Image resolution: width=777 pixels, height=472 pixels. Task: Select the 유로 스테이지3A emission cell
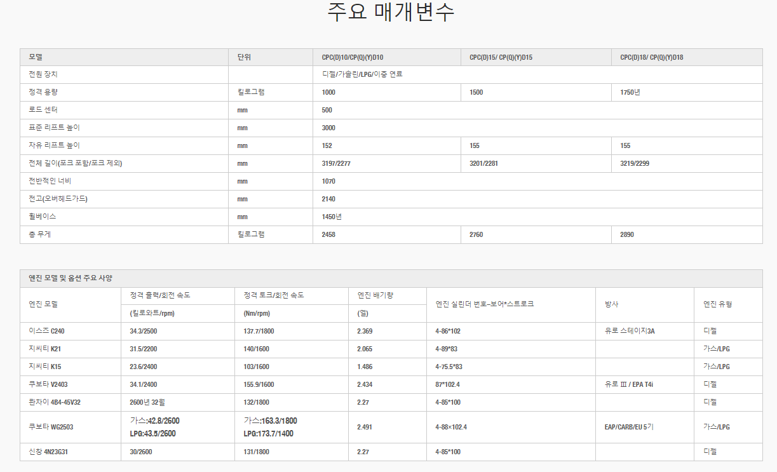(x=630, y=331)
